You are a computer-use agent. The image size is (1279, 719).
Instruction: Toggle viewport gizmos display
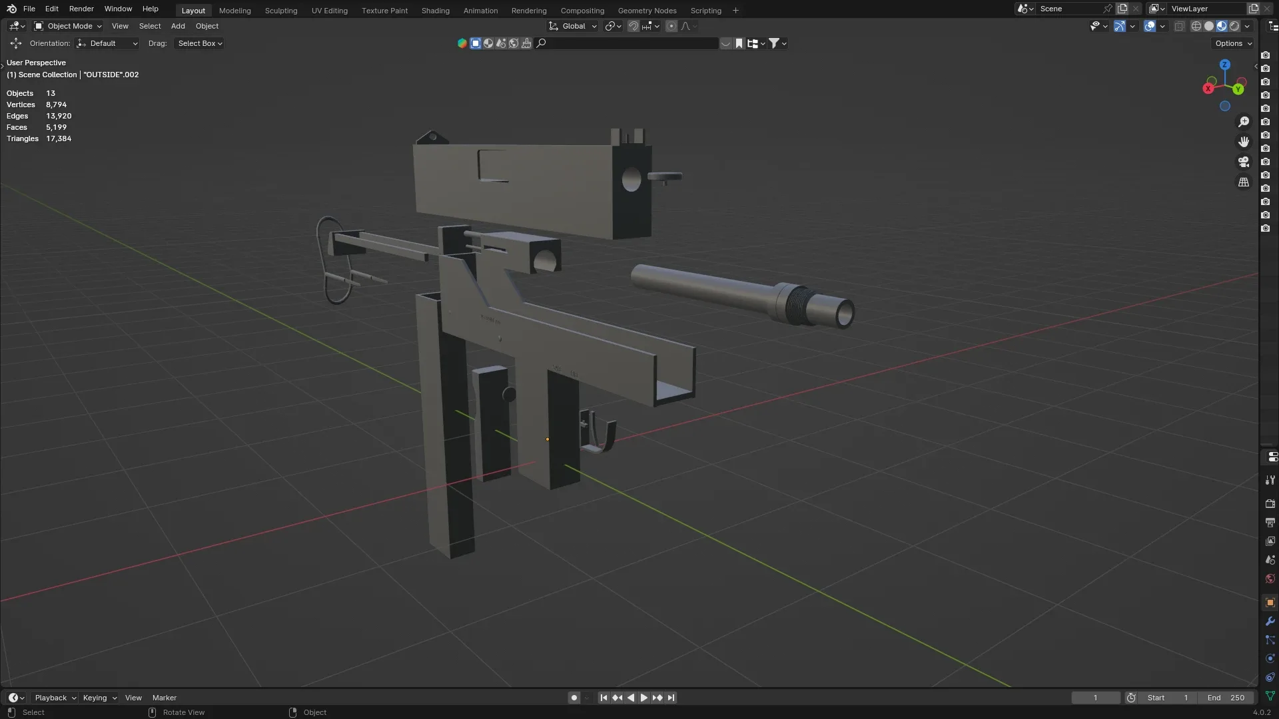[x=1120, y=26]
